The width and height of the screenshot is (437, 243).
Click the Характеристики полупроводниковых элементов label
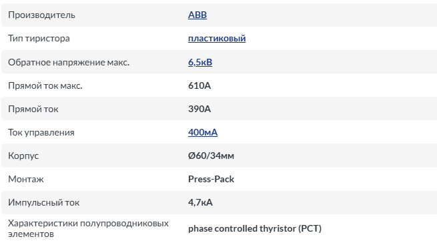[88, 228]
